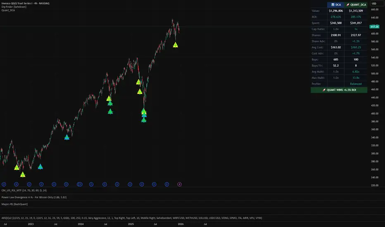385x227 pixels.
Task: Click the 685 buys cell
Action: (x=336, y=59)
